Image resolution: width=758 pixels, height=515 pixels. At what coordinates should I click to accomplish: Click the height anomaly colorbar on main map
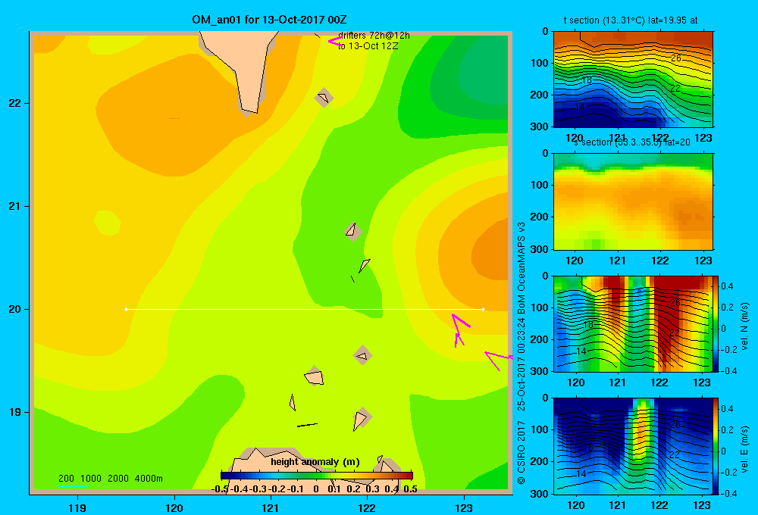317,476
